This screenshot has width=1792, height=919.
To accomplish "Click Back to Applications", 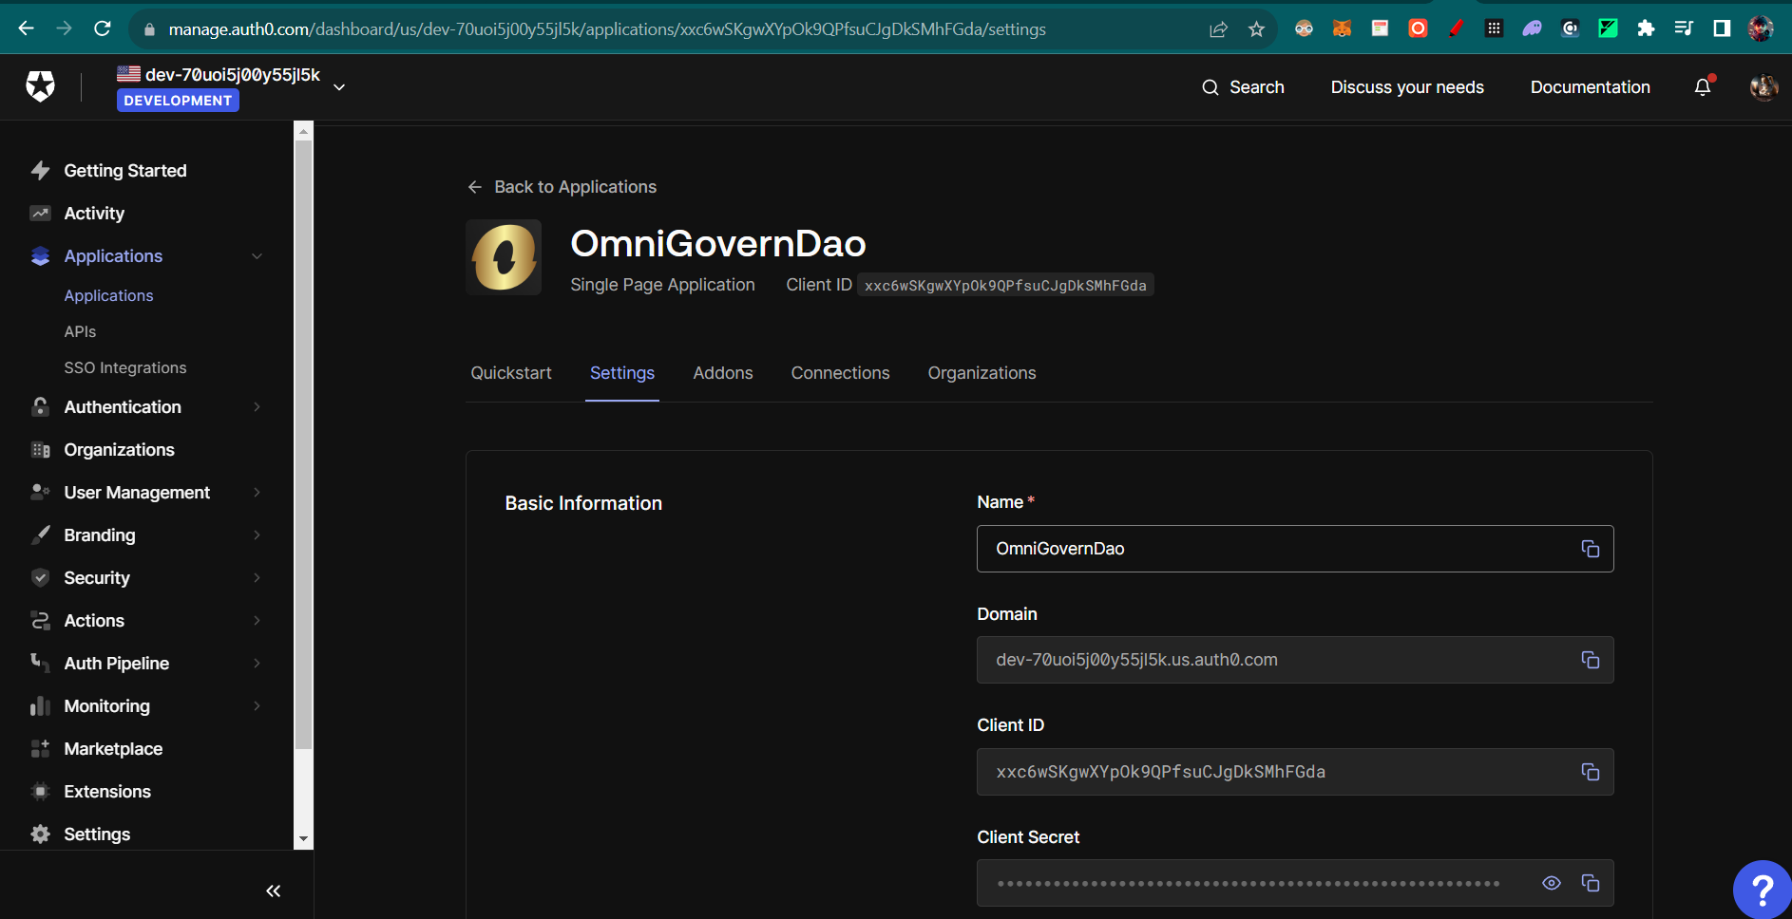I will (x=562, y=187).
